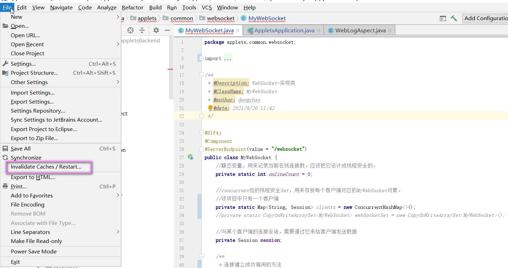Open the Build menu

(x=155, y=7)
